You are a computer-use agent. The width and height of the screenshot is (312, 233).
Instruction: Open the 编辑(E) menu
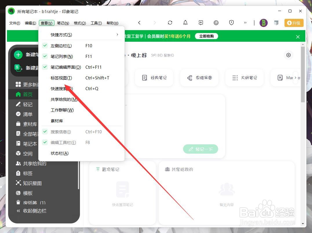30,23
